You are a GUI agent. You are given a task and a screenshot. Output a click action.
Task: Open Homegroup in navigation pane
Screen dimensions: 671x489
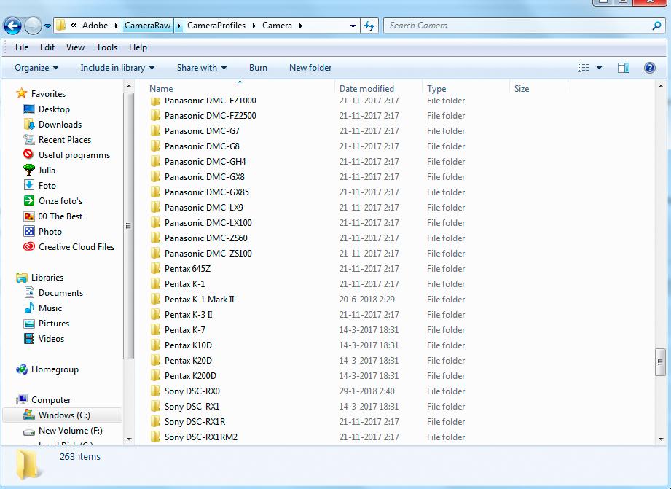coord(47,369)
